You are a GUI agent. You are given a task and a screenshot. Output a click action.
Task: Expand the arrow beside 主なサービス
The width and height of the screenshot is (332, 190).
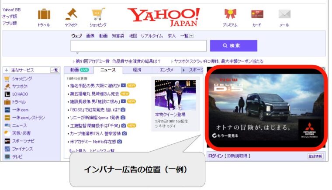tap(6, 70)
